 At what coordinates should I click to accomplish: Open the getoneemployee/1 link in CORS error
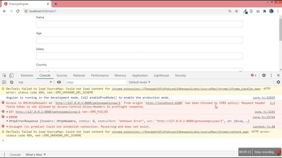coord(88,103)
